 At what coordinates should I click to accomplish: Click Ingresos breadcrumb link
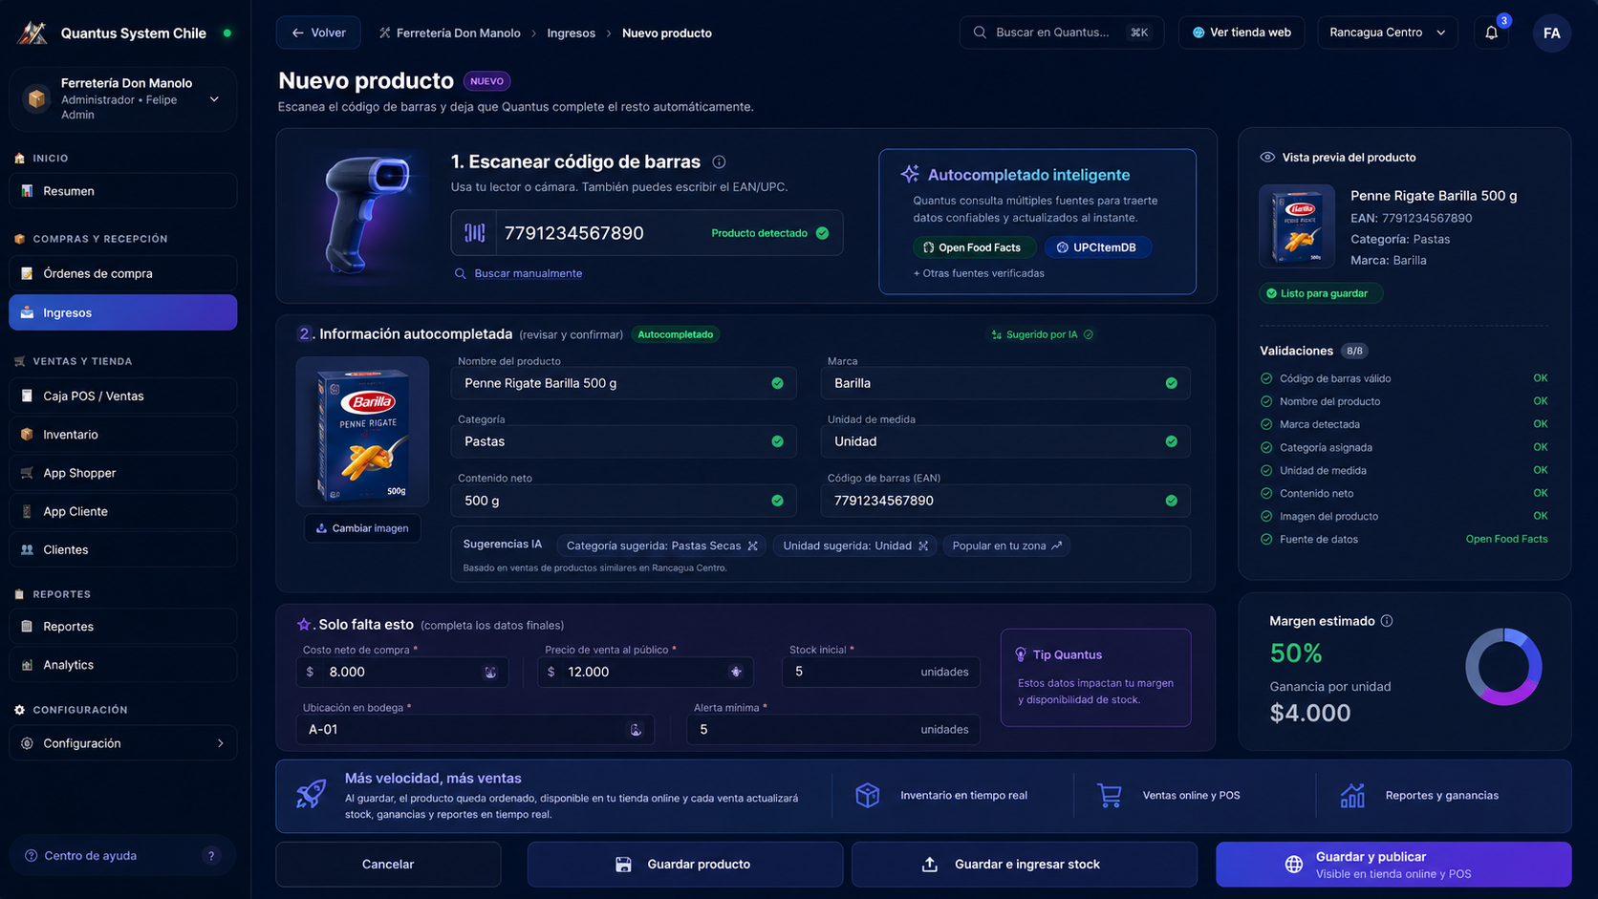pos(571,32)
